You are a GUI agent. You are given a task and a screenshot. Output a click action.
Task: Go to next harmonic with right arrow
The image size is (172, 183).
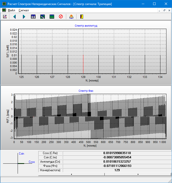click(x=24, y=17)
